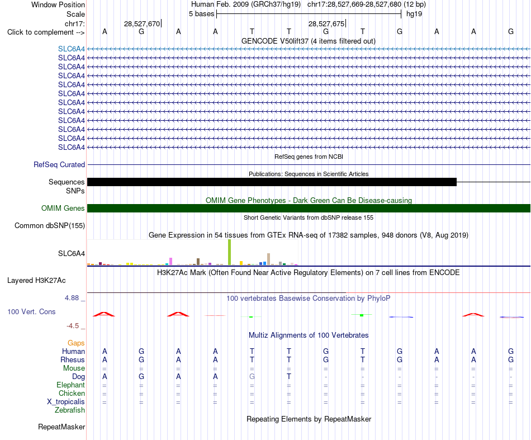Image resolution: width=531 pixels, height=440 pixels.
Task: Open the 'RefSeq genes from NCBI' track title
Action: (309, 157)
